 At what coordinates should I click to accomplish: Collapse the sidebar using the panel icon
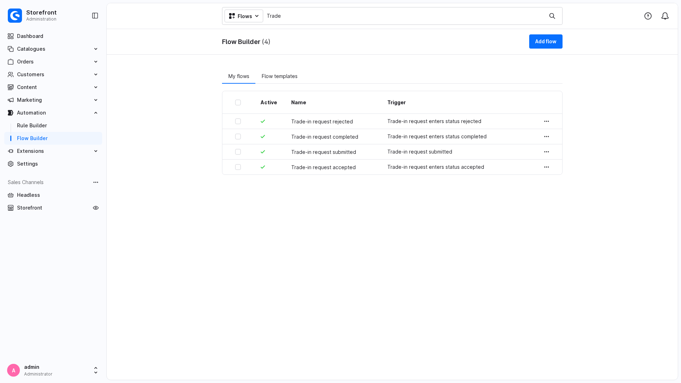pos(95,16)
